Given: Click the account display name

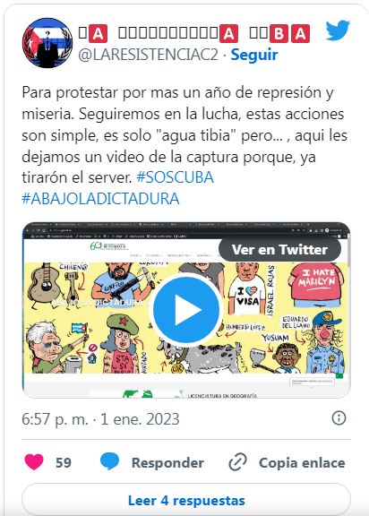Looking at the screenshot, I should point(194,33).
